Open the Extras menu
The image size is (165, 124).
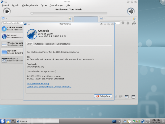point(44,5)
